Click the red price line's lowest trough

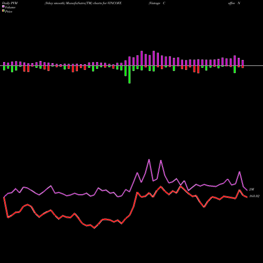click(x=94, y=228)
